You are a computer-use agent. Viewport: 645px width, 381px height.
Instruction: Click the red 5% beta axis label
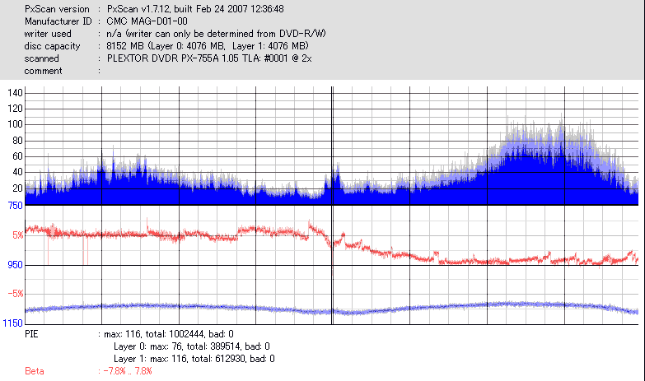tap(17, 235)
